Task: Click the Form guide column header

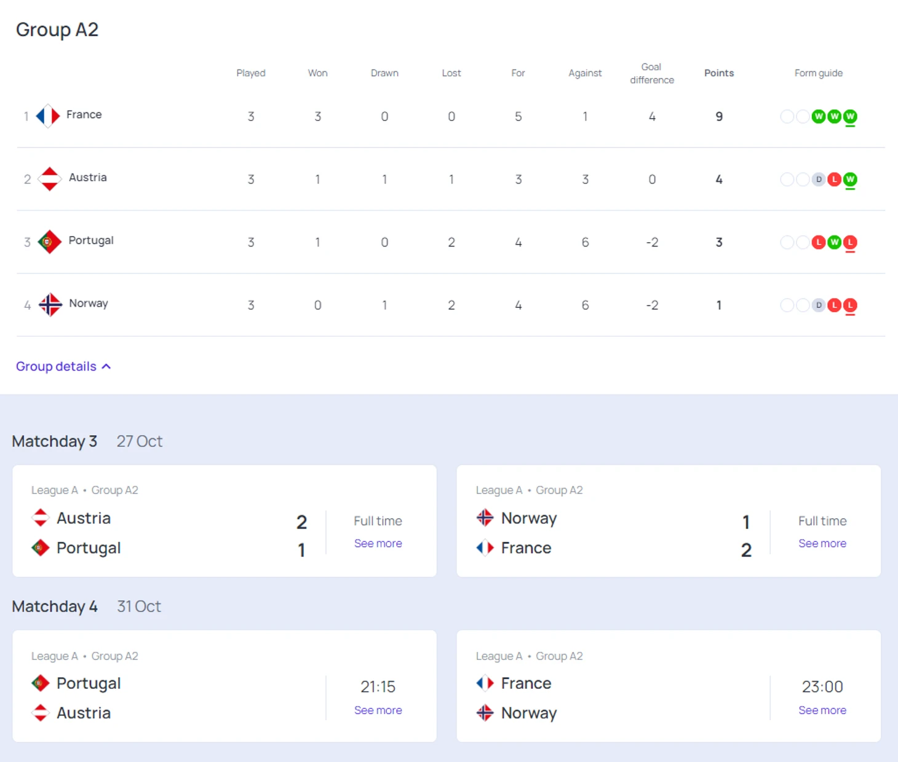Action: [818, 73]
